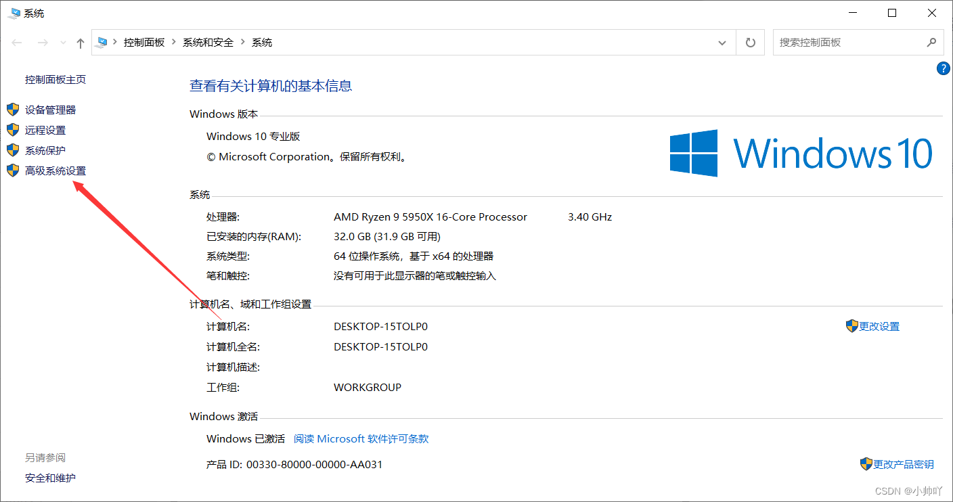The height and width of the screenshot is (502, 953).
Task: Expand chevron after 控制面板 breadcrumb
Action: point(174,42)
